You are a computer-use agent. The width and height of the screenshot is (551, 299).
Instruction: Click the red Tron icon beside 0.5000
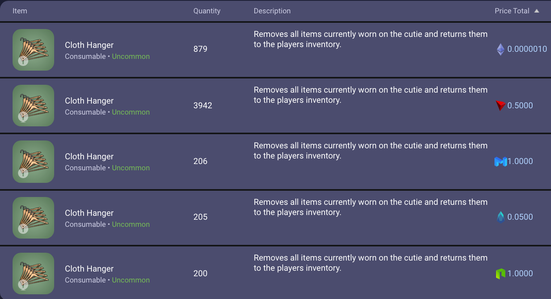[500, 105]
